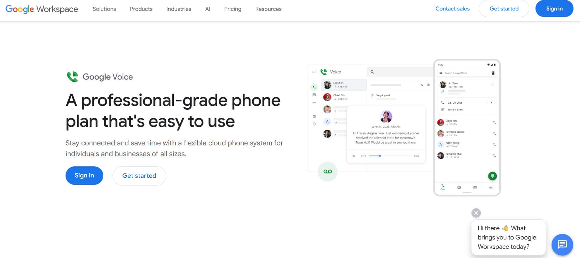Click the chat greeting message bubble
Screen dimensions: 580x258
[509, 237]
